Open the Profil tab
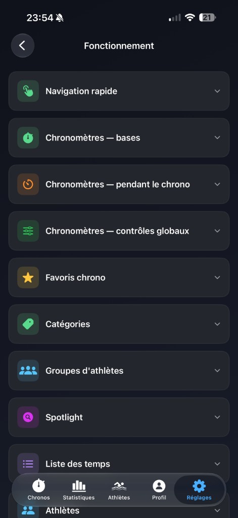 (x=159, y=489)
